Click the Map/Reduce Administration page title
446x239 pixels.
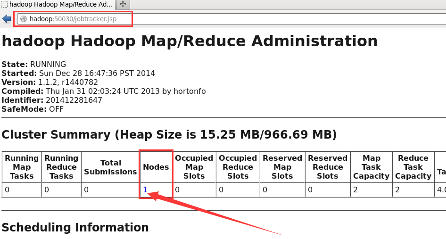[190, 41]
